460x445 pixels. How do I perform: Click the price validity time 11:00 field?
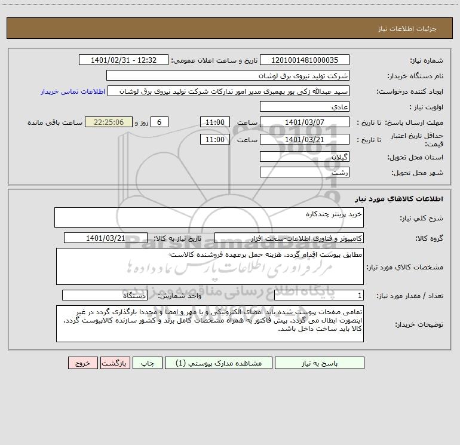214,139
